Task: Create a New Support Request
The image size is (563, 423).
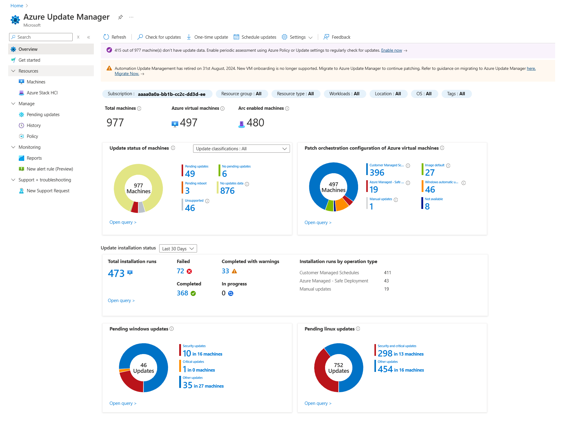Action: coord(48,190)
